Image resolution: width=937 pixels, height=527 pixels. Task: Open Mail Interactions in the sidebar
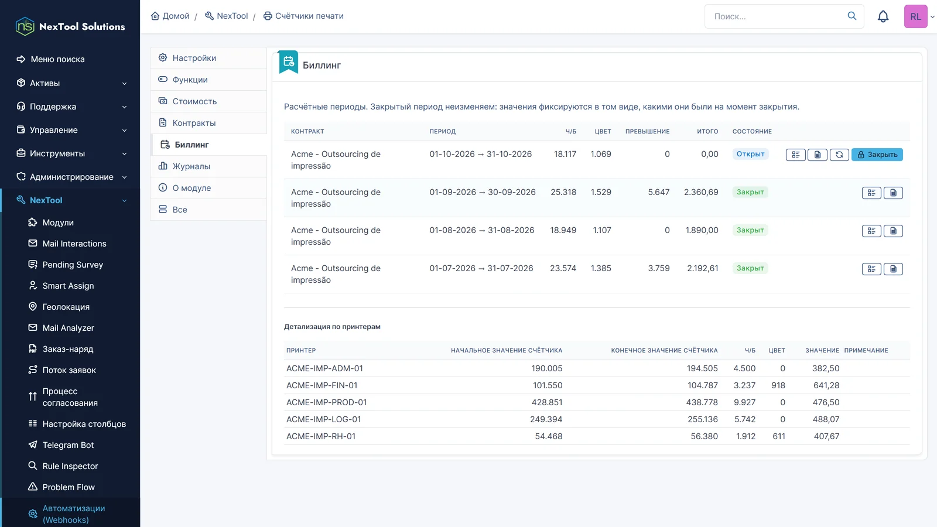[74, 244]
